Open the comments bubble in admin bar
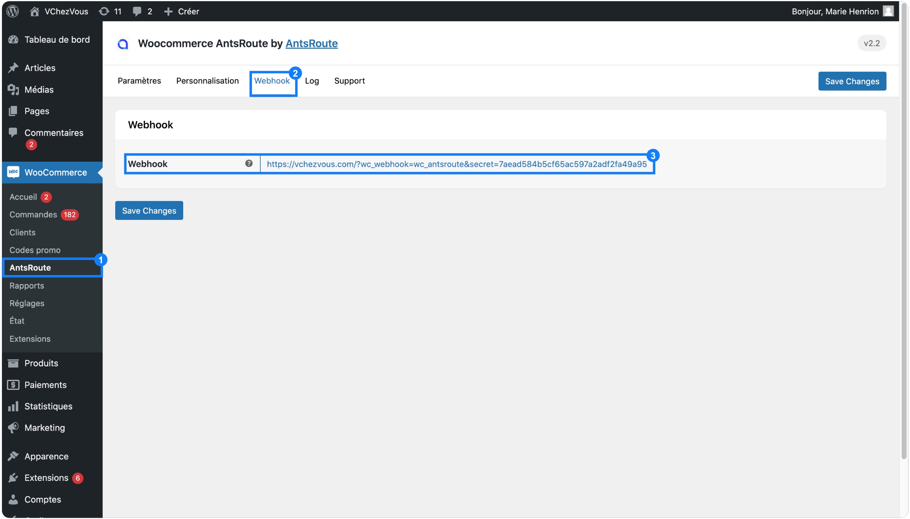 coord(137,11)
